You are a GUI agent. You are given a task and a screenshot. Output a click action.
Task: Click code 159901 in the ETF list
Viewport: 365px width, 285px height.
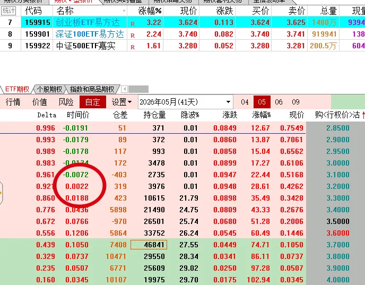point(38,34)
